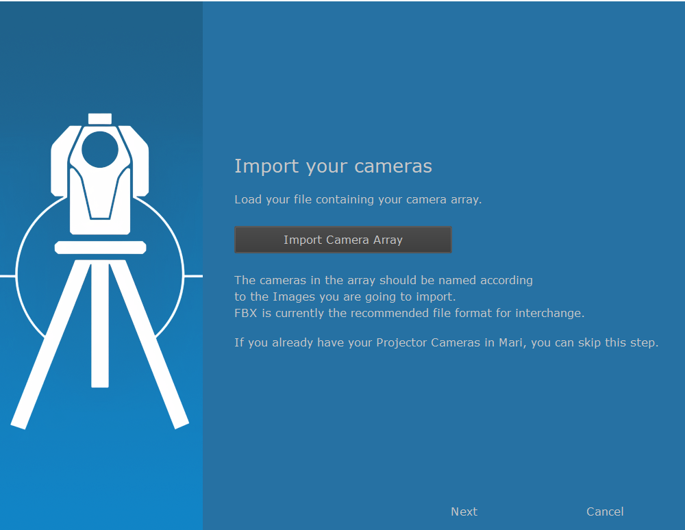Click the small top knob on the camera
Viewport: 685px width, 530px height.
pos(100,118)
